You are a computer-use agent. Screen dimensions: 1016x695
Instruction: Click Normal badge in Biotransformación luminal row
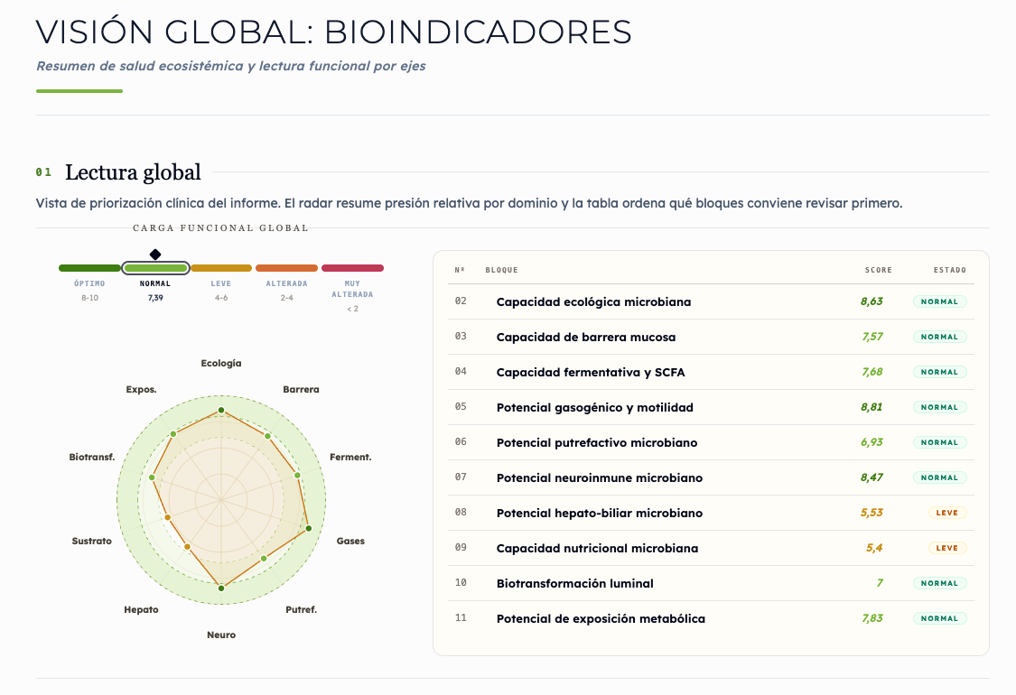coord(939,583)
